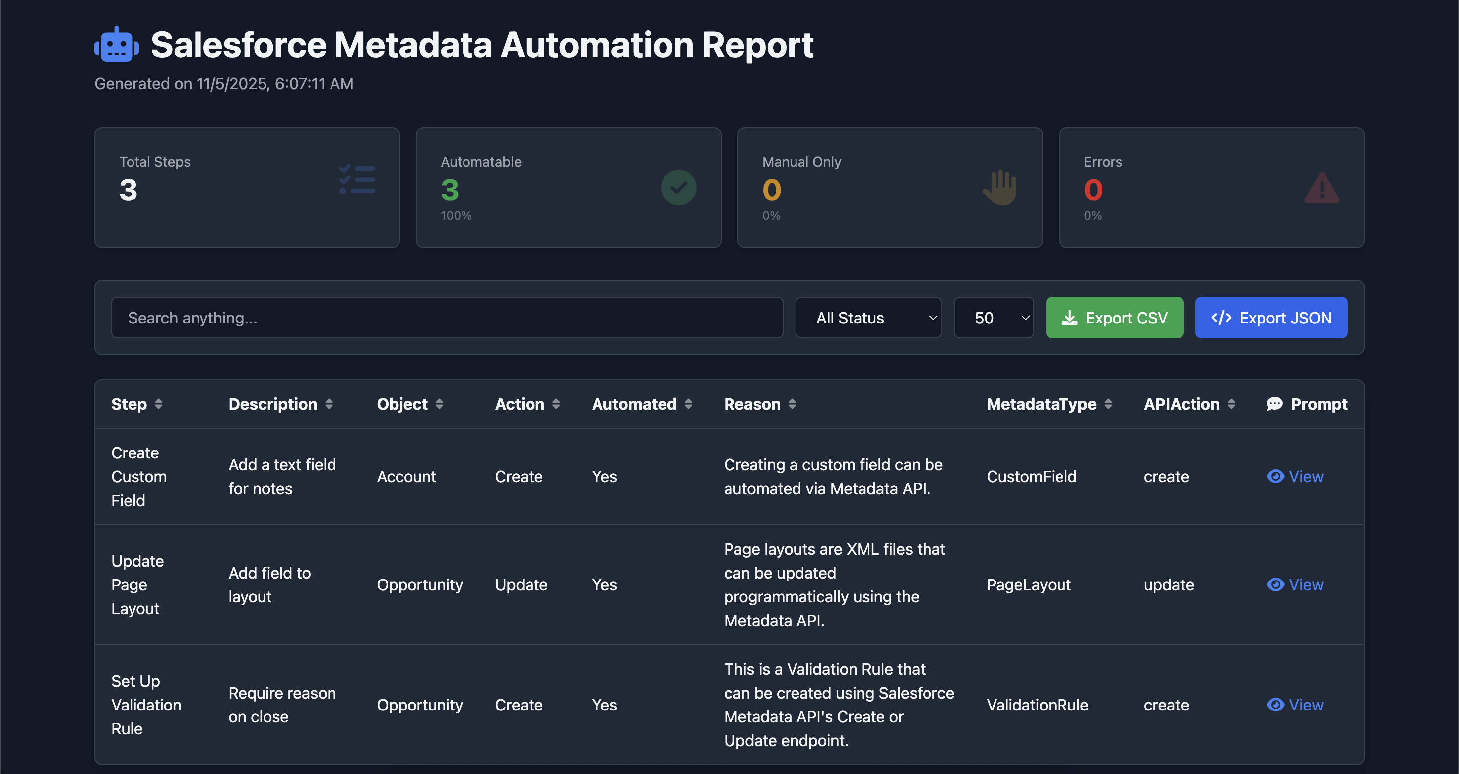Click the robot logo icon

click(x=117, y=45)
